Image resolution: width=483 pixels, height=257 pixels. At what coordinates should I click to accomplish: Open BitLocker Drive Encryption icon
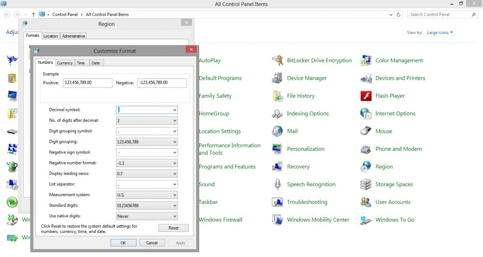[277, 60]
